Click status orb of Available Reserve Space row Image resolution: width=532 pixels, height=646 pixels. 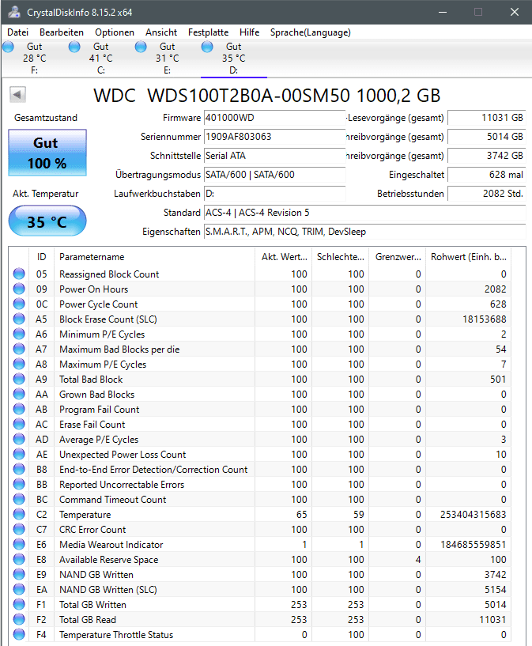19,560
